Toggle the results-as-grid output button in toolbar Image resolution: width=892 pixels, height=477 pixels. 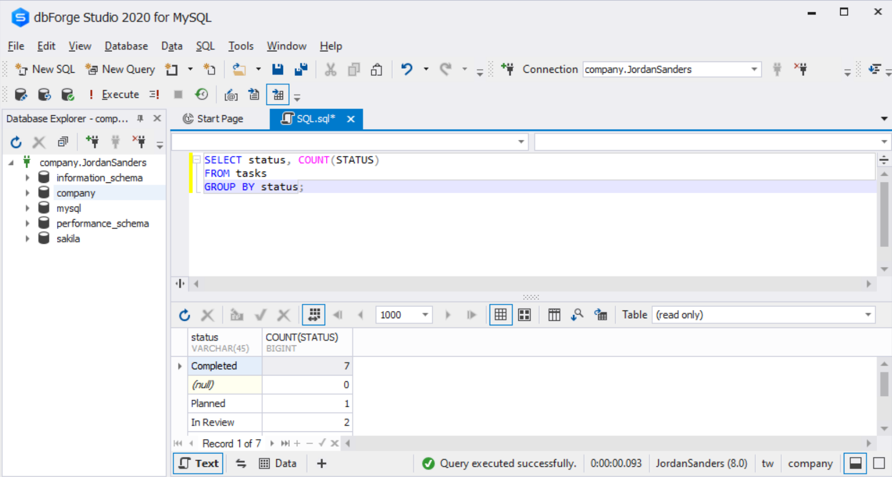278,95
